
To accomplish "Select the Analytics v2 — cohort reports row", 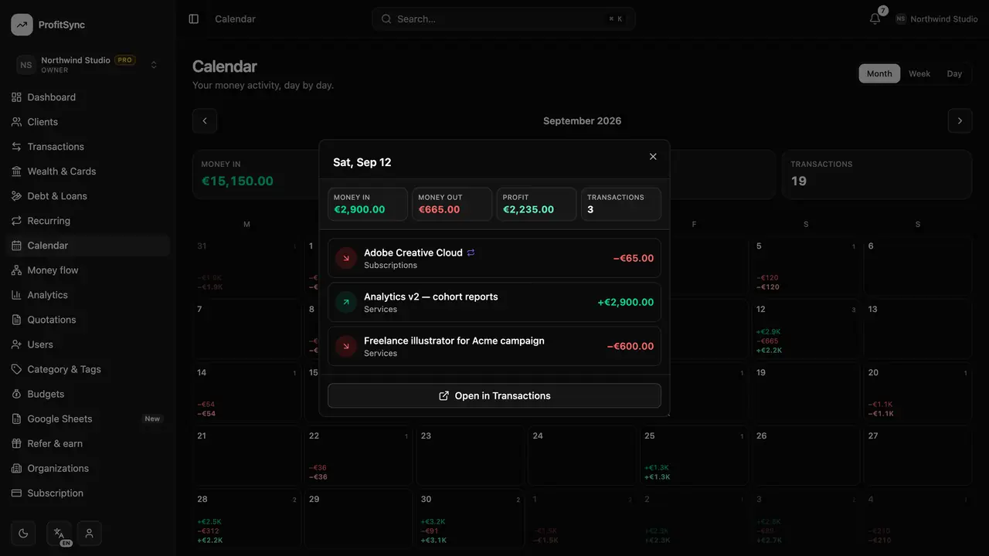I will pos(494,302).
